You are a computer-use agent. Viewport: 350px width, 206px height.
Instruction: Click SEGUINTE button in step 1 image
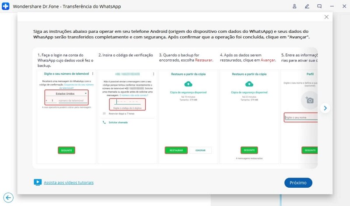66,150
